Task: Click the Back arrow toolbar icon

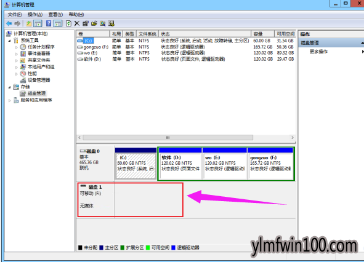Action: [9, 23]
